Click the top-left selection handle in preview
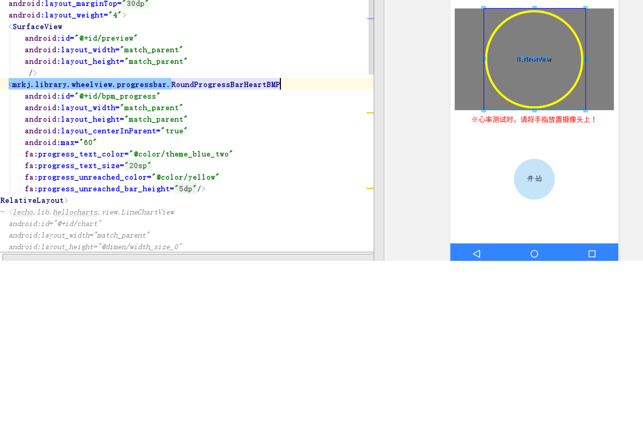 pyautogui.click(x=484, y=8)
